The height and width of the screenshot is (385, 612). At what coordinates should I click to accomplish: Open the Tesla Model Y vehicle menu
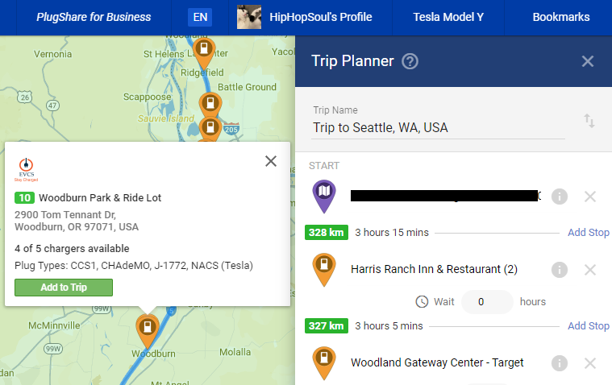448,17
